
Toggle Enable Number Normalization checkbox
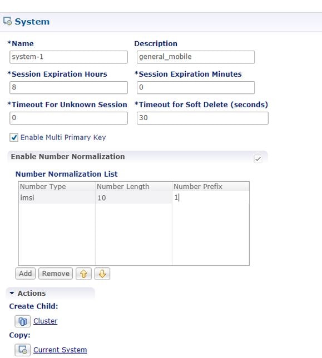(x=258, y=158)
